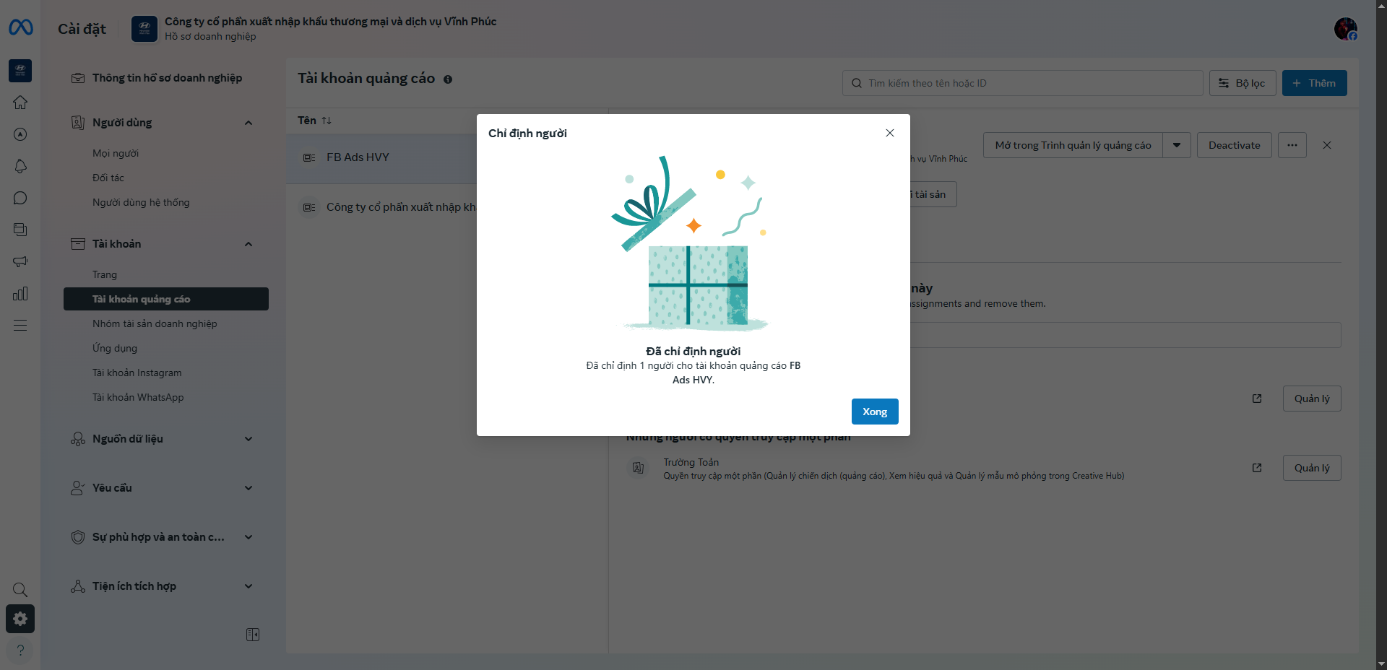Viewport: 1387px width, 670px height.
Task: Open notifications bell icon
Action: (x=20, y=166)
